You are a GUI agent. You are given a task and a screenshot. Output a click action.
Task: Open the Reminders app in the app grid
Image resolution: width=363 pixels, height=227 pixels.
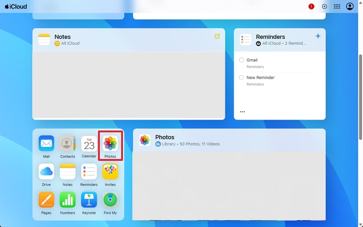pos(89,172)
